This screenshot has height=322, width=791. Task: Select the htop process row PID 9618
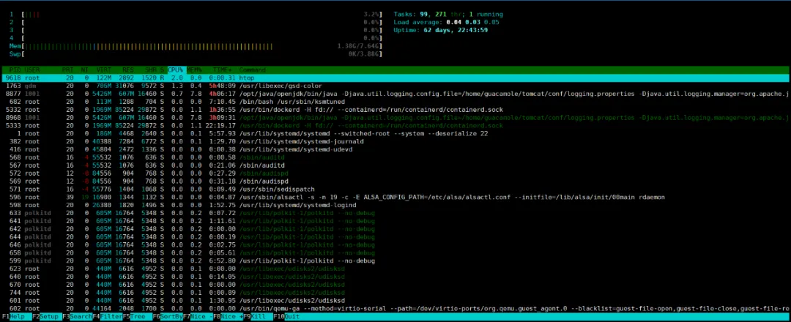click(x=395, y=78)
